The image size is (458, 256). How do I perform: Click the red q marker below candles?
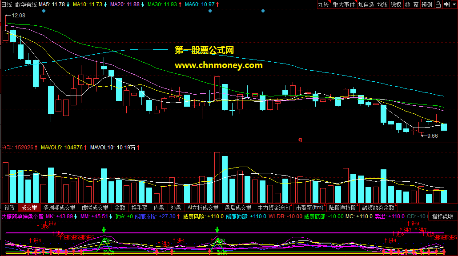[x=300, y=140]
